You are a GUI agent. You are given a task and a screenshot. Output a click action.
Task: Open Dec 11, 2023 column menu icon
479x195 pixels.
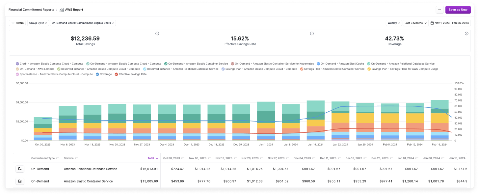[339, 158]
